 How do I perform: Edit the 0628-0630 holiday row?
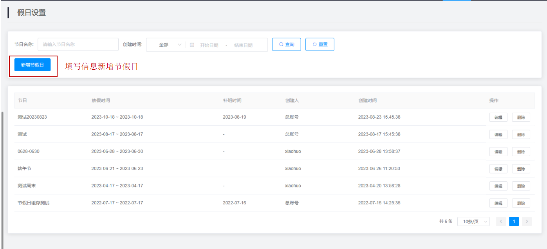pyautogui.click(x=498, y=152)
